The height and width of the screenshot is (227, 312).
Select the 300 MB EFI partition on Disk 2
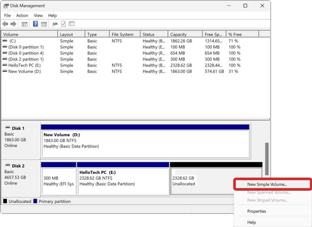coord(58,181)
